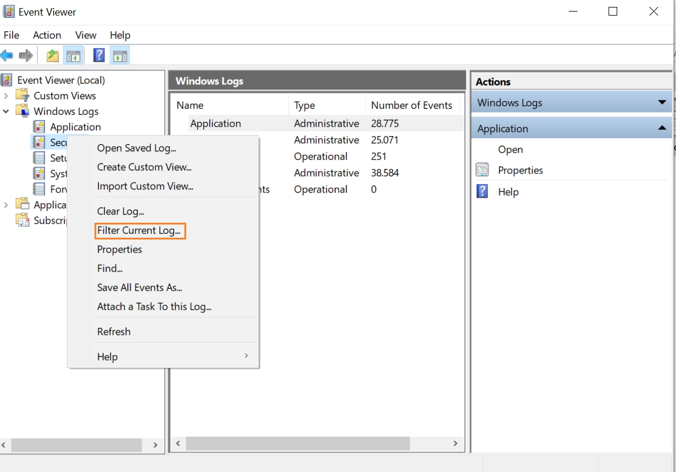676x472 pixels.
Task: Choose Import Custom View menu entry
Action: click(x=145, y=186)
